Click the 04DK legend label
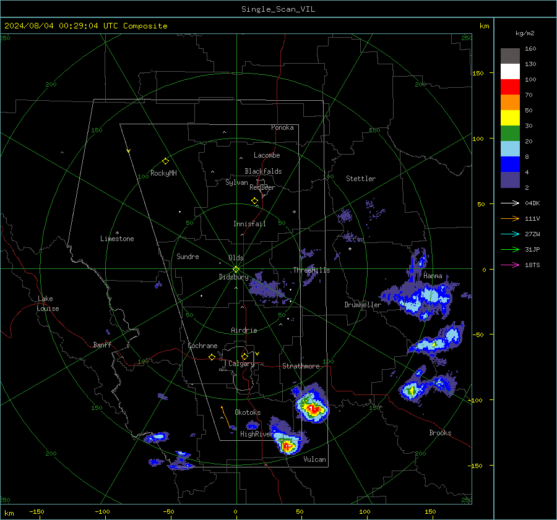557x520 pixels. [532, 203]
